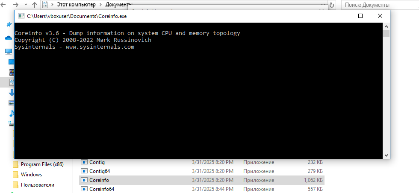This screenshot has height=193, width=419.
Task: Open recent locations dropdown in Explorer
Action: click(26, 5)
